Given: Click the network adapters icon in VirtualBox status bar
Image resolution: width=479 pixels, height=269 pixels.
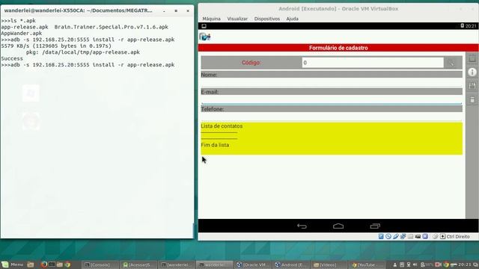Looking at the screenshot, I should coord(403,236).
